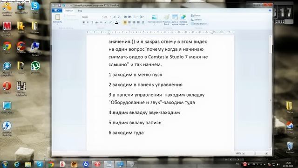Align text left
Screen dimensions: 298x168
125,22
